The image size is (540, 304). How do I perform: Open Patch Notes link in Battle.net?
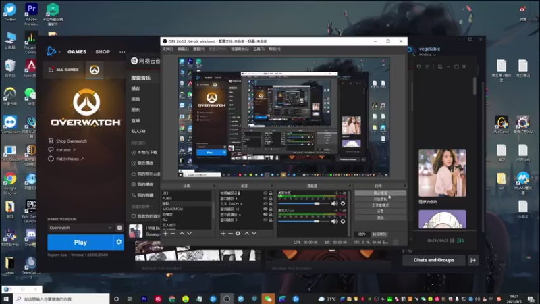point(66,159)
